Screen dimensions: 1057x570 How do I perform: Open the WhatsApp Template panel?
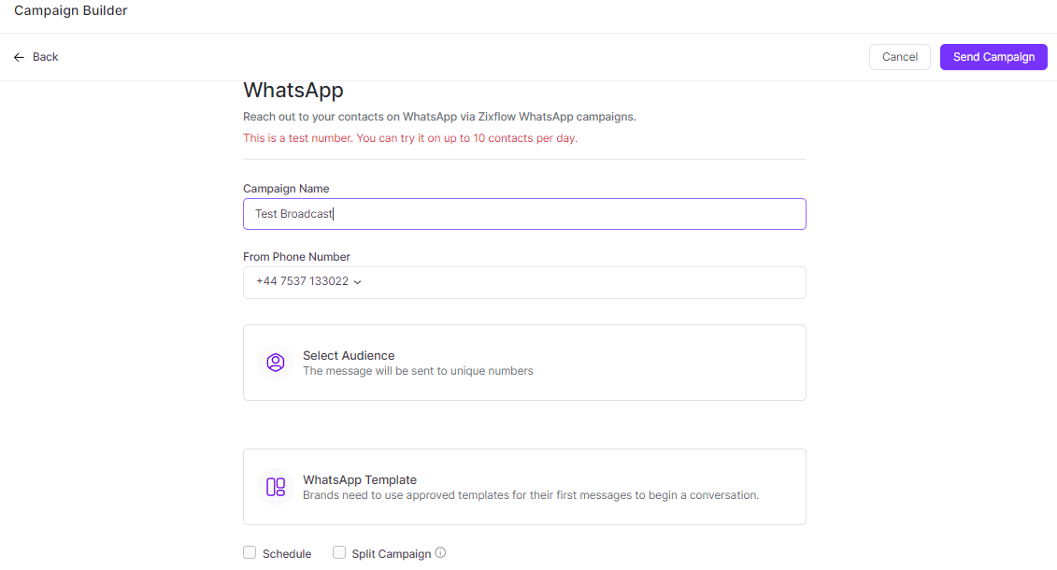click(523, 486)
